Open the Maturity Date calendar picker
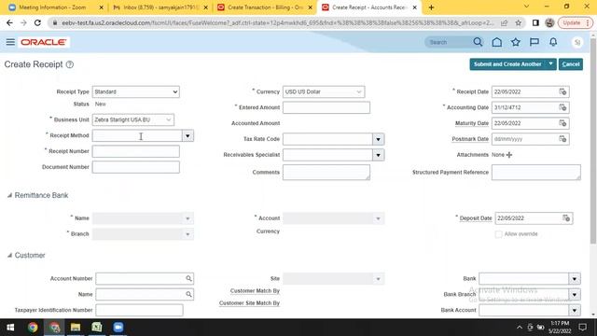This screenshot has width=597, height=336. point(562,123)
